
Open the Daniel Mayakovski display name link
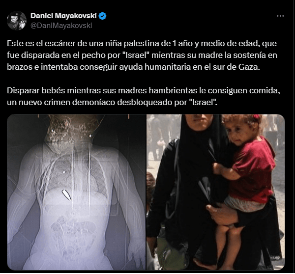point(63,16)
